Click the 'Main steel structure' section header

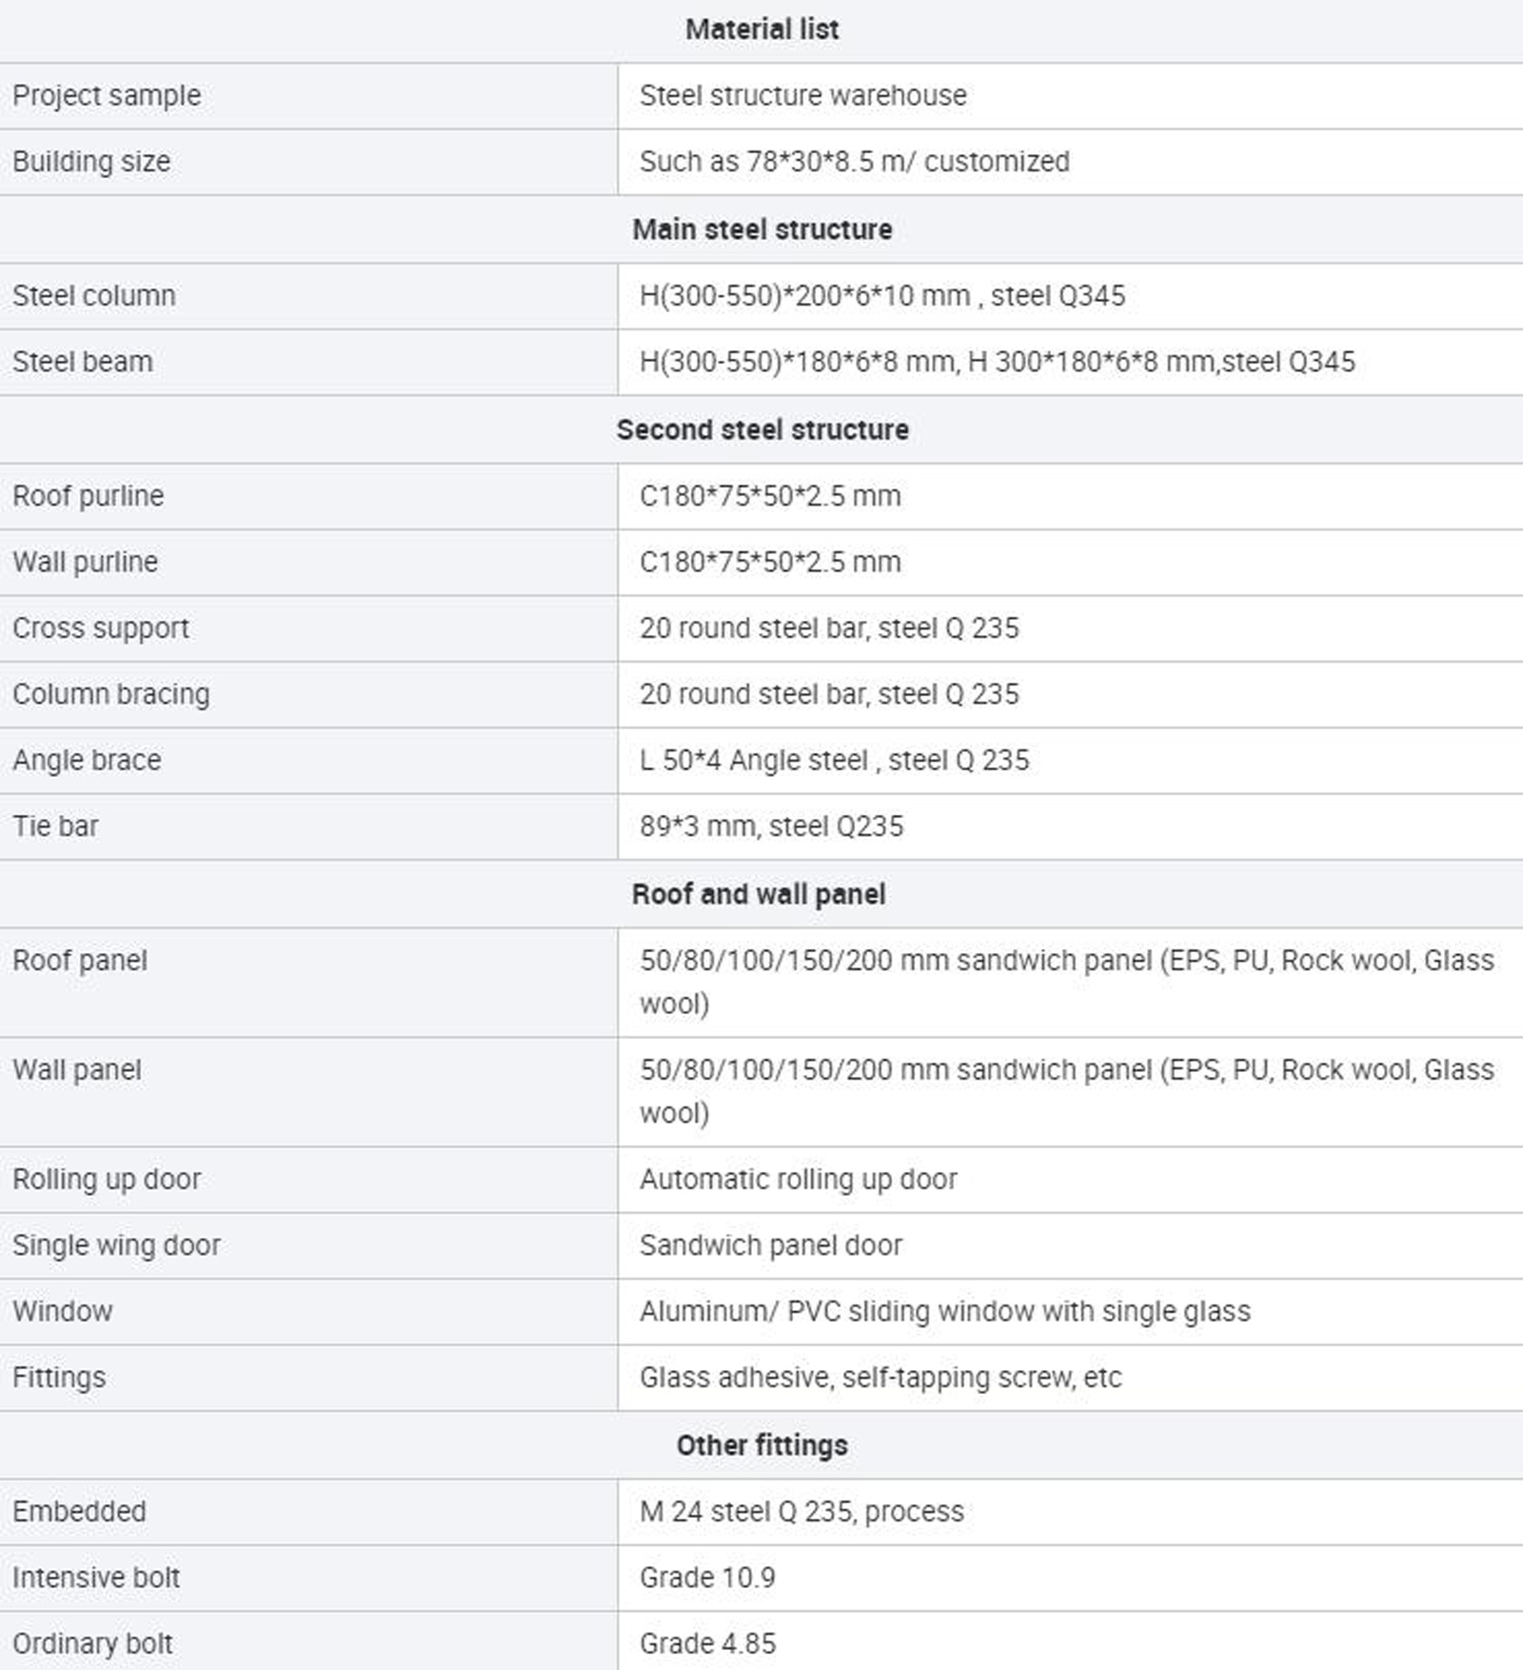point(761,229)
